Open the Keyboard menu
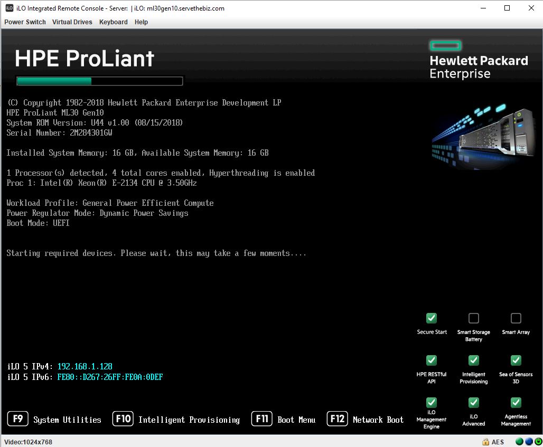Viewport: 543px width, 447px height. [113, 22]
